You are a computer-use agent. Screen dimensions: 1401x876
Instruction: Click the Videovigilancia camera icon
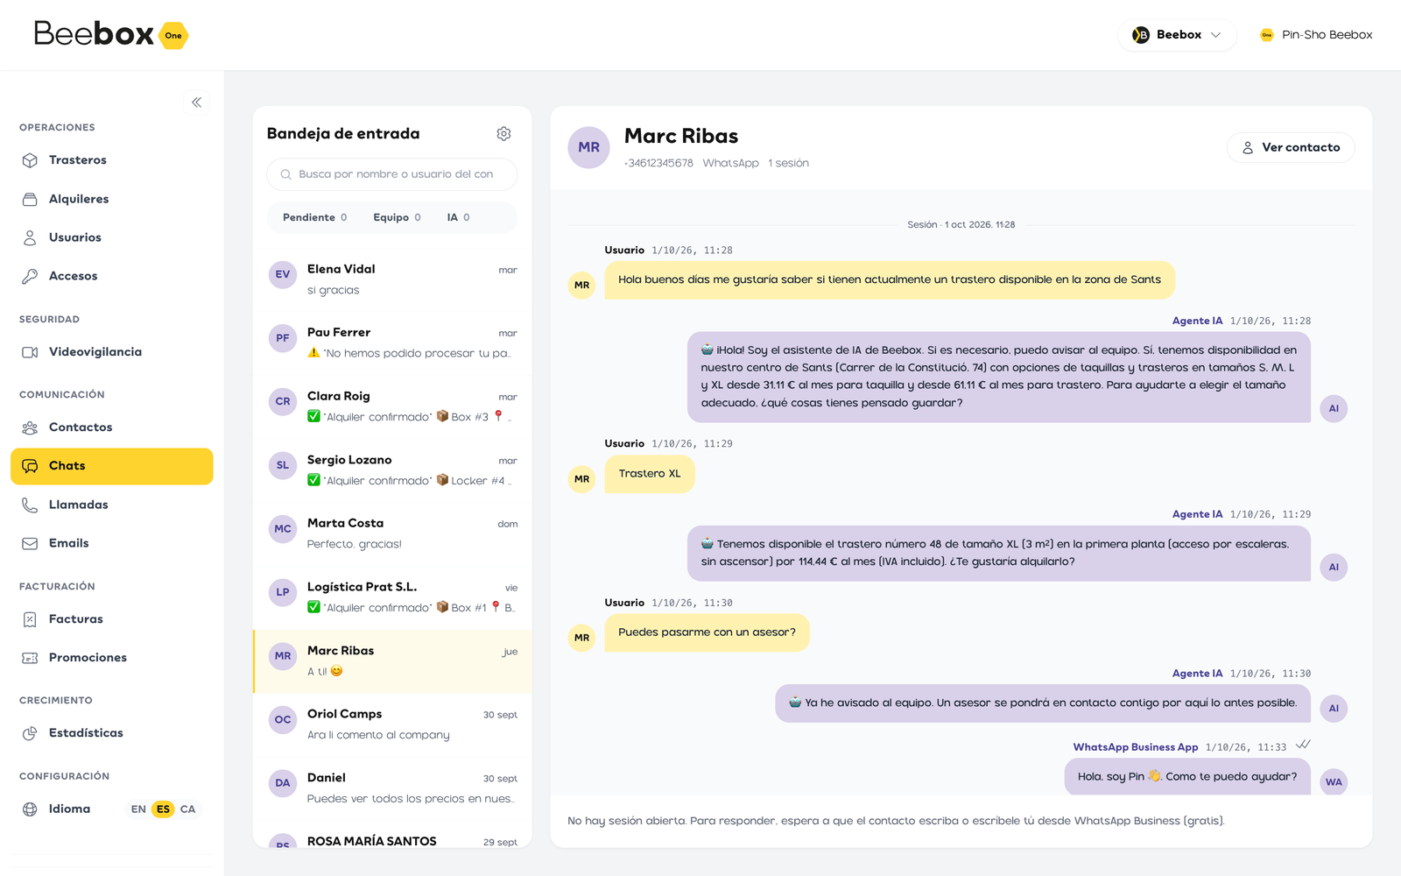coord(30,352)
